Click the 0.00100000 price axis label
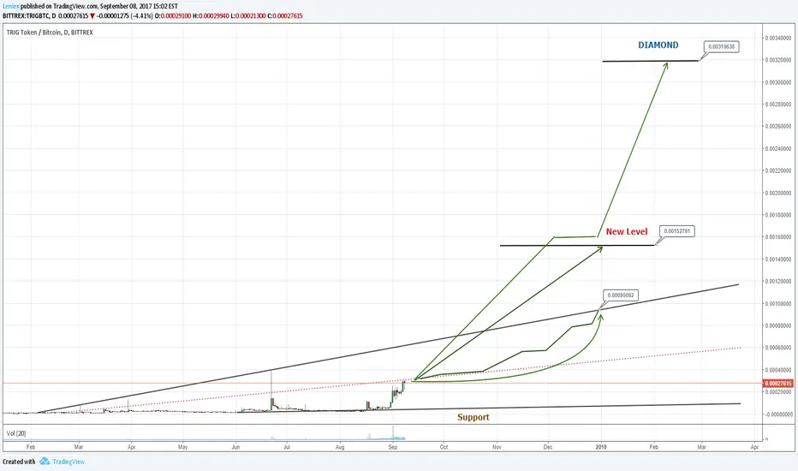 click(778, 303)
